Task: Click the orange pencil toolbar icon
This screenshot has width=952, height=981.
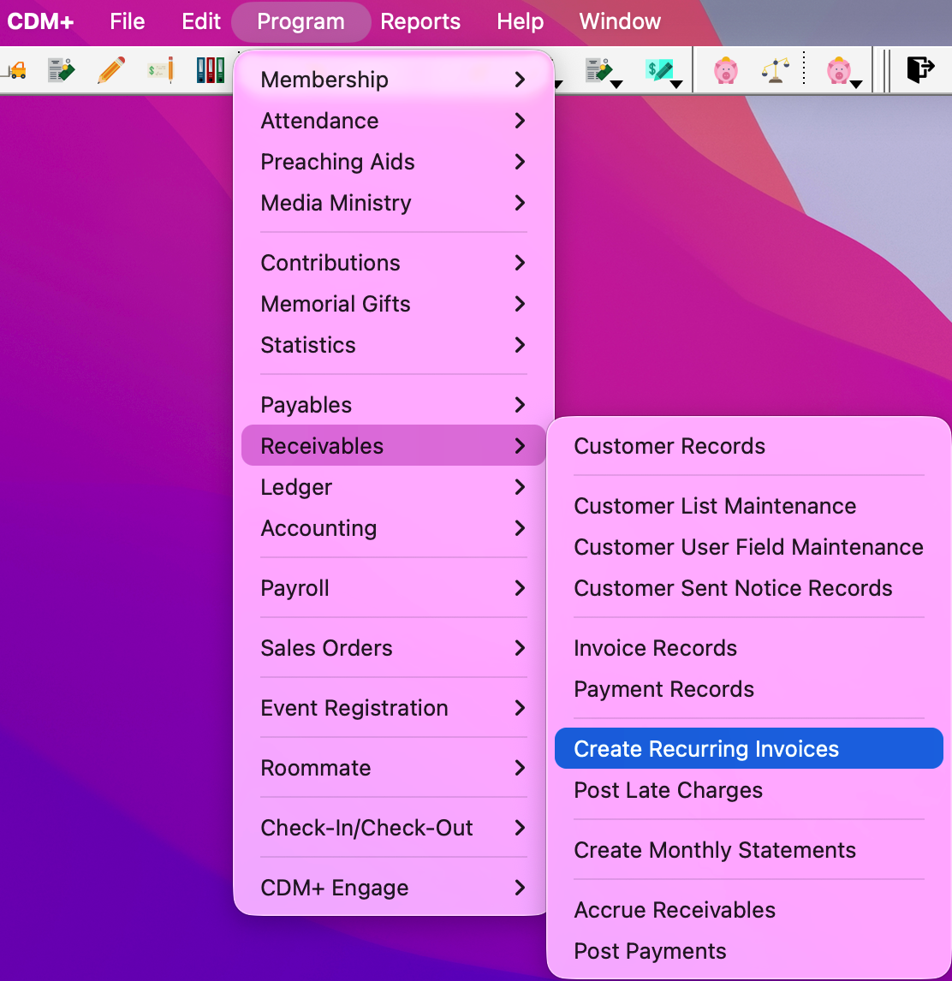Action: click(x=110, y=69)
